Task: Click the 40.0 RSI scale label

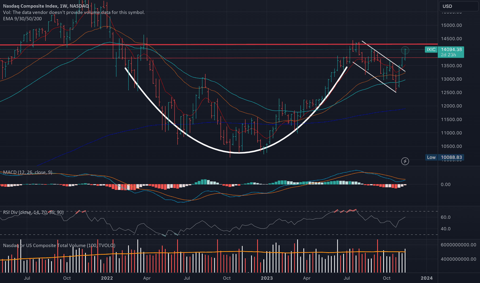Action: 445,229
